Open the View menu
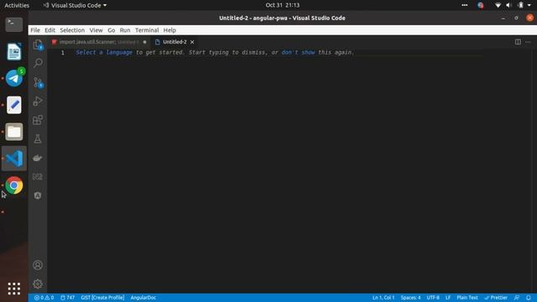537x302 pixels. pos(96,30)
